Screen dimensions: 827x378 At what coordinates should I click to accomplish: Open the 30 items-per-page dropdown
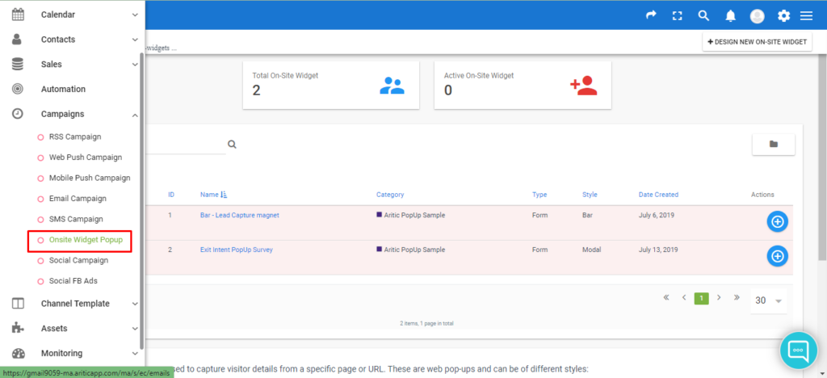768,300
